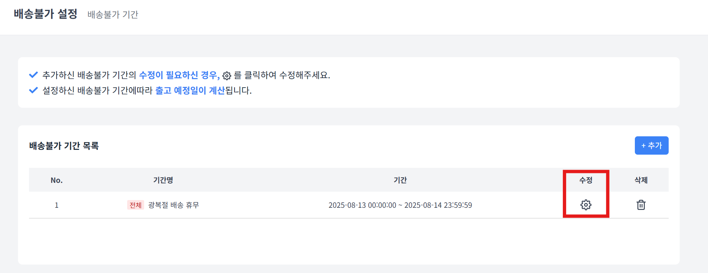Select the 광복절 배송 휴무 period name

click(x=174, y=205)
